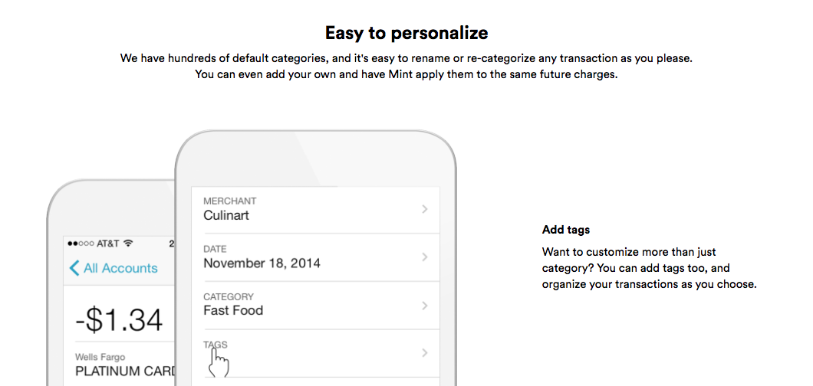Click the TAGS field label
The width and height of the screenshot is (813, 386).
coord(216,345)
